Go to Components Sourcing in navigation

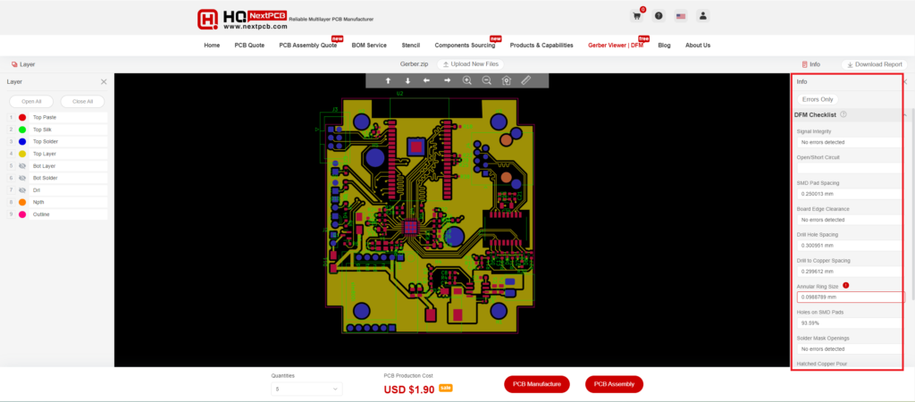click(x=464, y=45)
